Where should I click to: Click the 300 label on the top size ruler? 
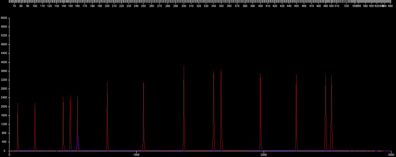tap(184, 6)
